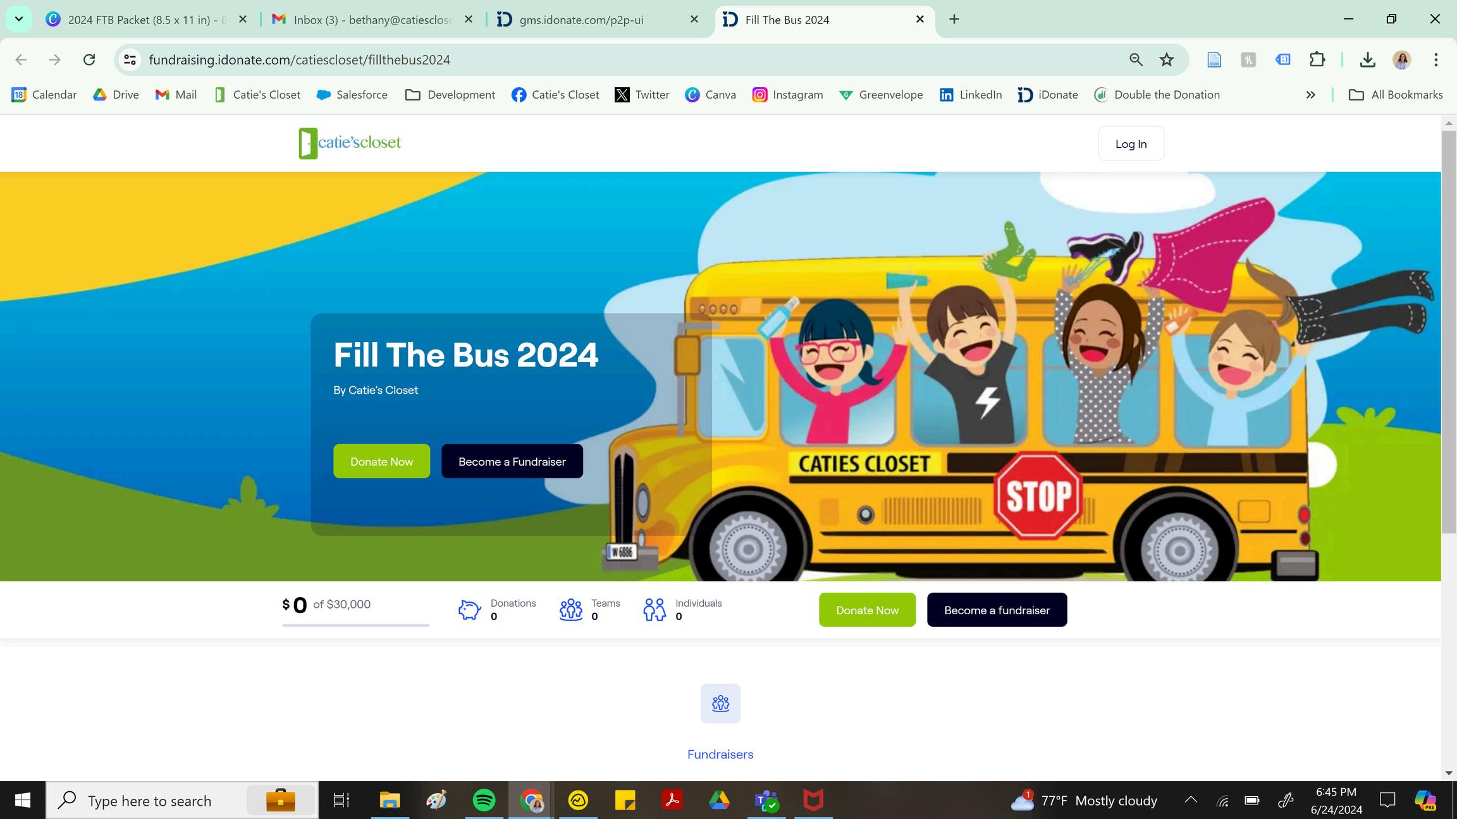Viewport: 1457px width, 819px height.
Task: Click Become a Fundraiser in hero banner
Action: point(512,461)
